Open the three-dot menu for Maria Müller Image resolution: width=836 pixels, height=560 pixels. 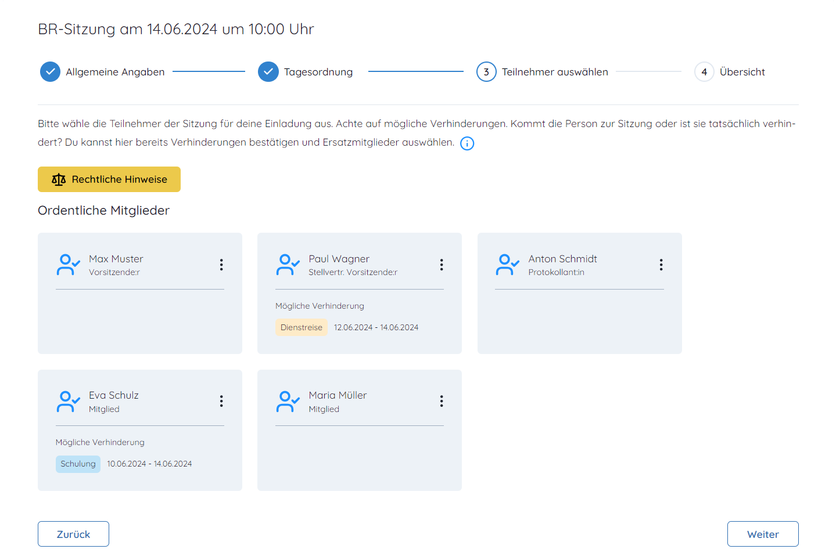442,401
